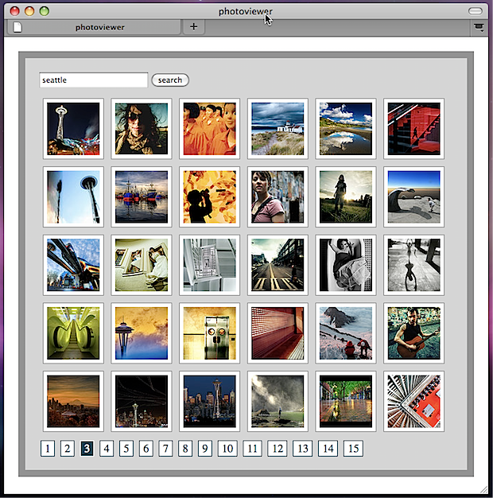
Task: Click the page document icon in tab
Action: tap(17, 27)
